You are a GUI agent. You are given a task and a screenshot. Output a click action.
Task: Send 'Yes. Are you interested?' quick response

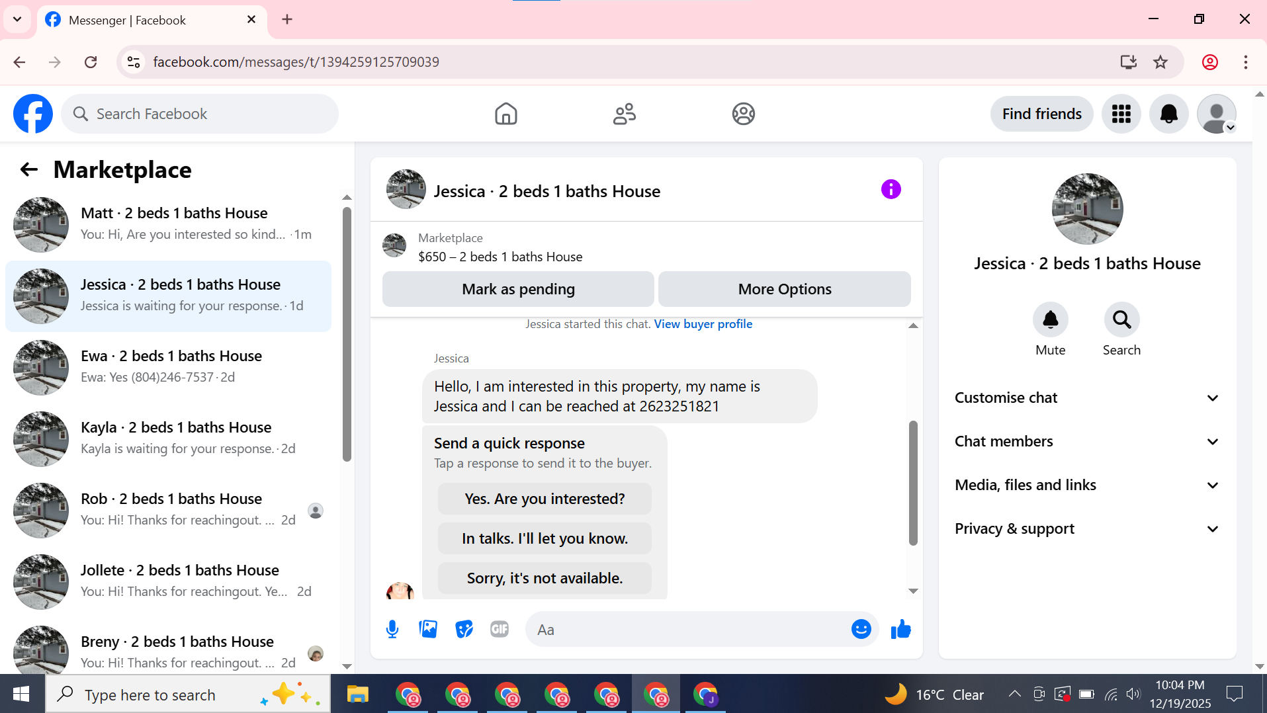pos(545,499)
